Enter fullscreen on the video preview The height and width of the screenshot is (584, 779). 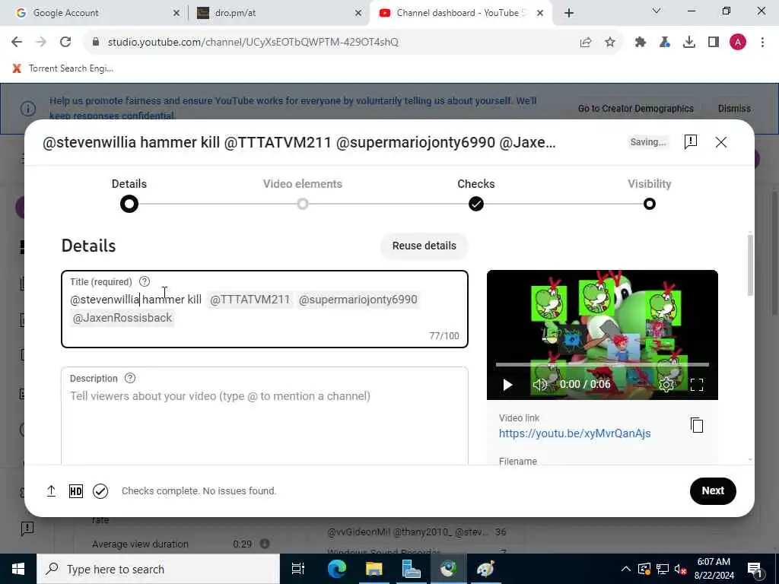697,384
